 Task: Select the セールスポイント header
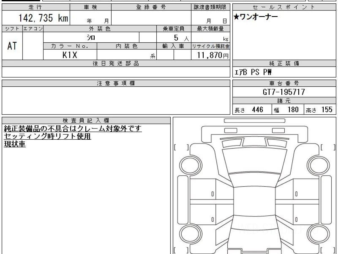pos(284,7)
